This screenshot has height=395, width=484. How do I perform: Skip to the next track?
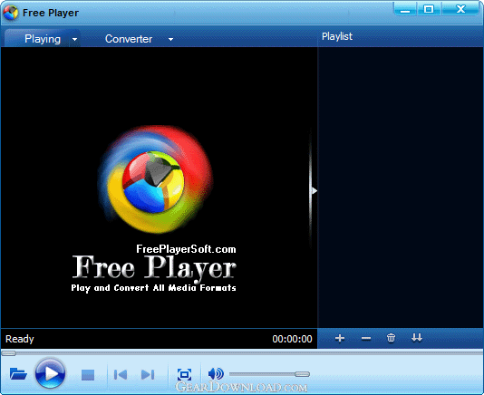tap(148, 375)
